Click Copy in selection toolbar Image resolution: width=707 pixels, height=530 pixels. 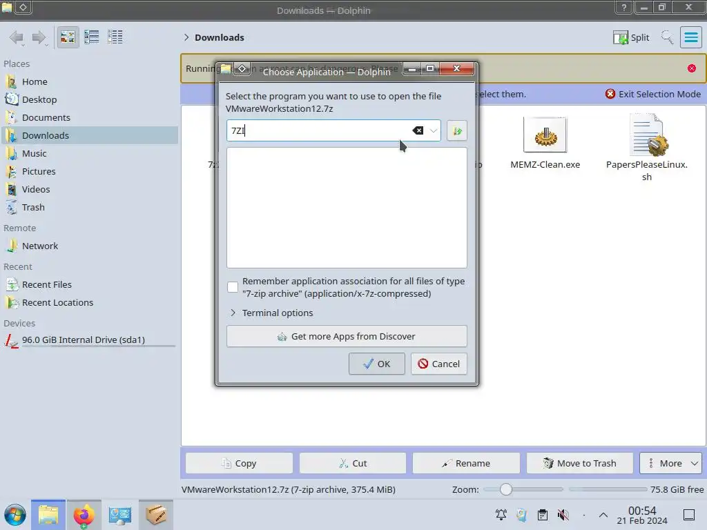tap(239, 463)
